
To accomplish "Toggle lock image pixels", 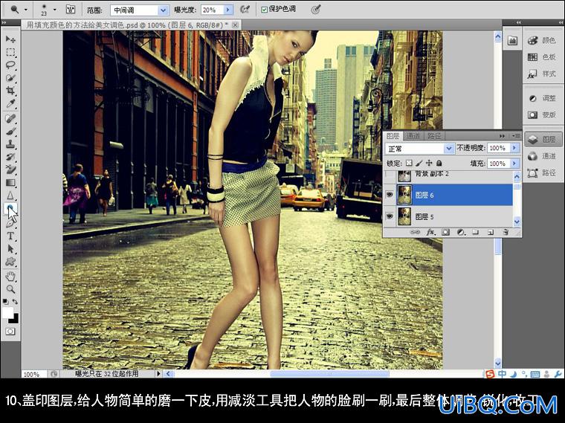I will coord(419,164).
